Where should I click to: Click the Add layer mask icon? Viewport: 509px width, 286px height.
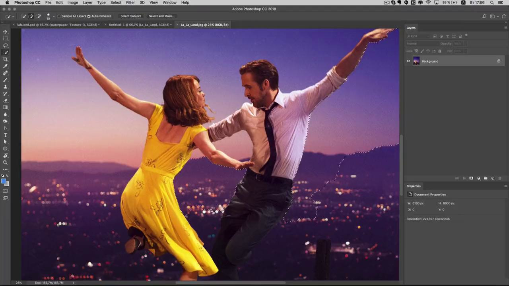(471, 178)
